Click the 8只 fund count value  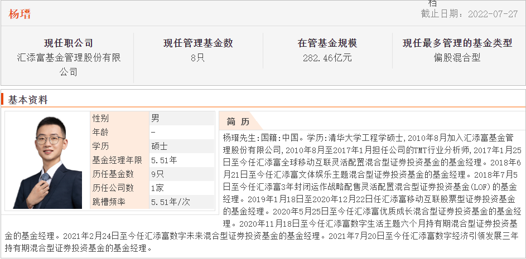pos(197,58)
